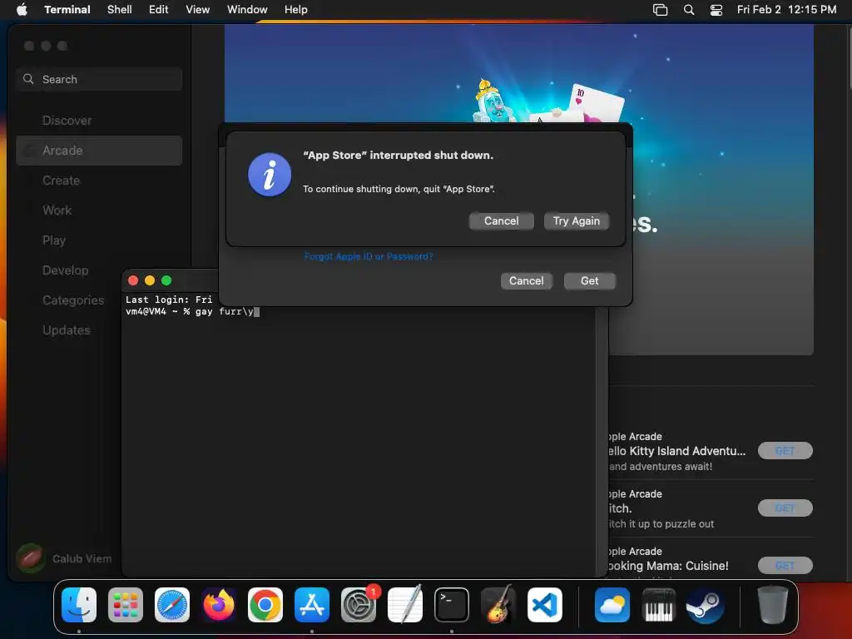Viewport: 852px width, 639px height.
Task: Click the Arcade hero banner artwork
Action: coord(519,73)
